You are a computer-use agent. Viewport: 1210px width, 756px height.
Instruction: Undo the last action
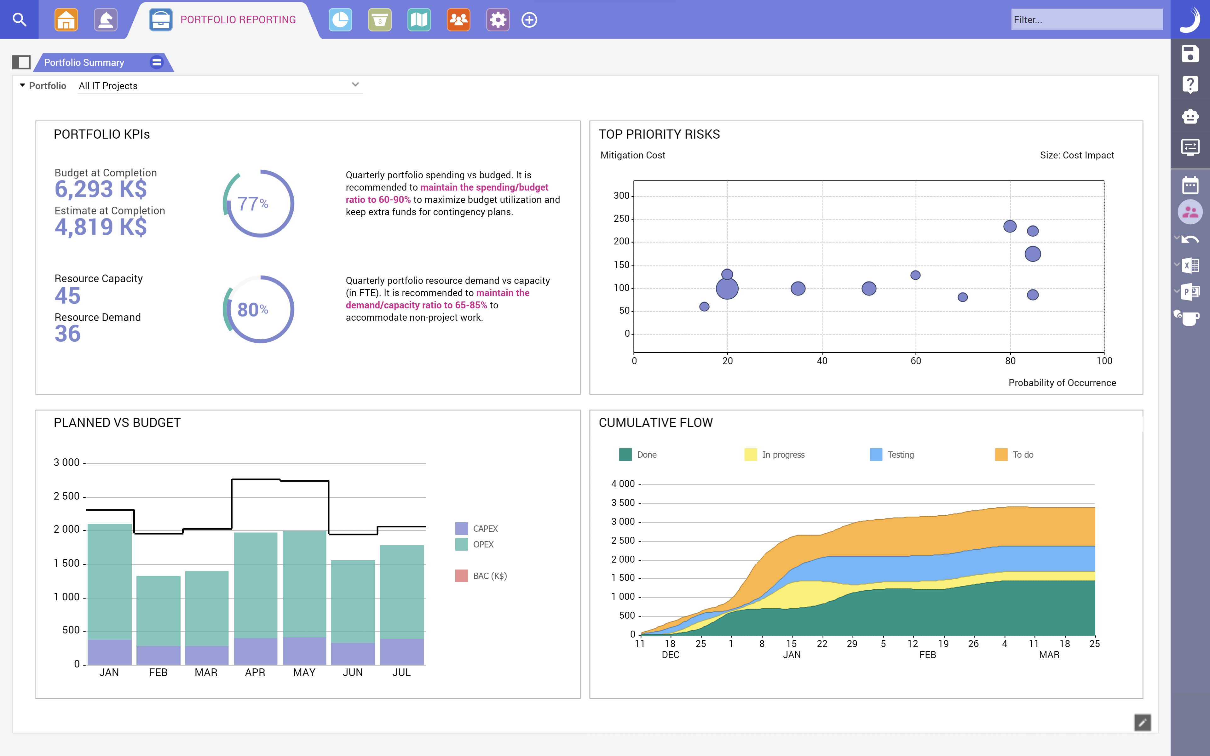pyautogui.click(x=1190, y=238)
